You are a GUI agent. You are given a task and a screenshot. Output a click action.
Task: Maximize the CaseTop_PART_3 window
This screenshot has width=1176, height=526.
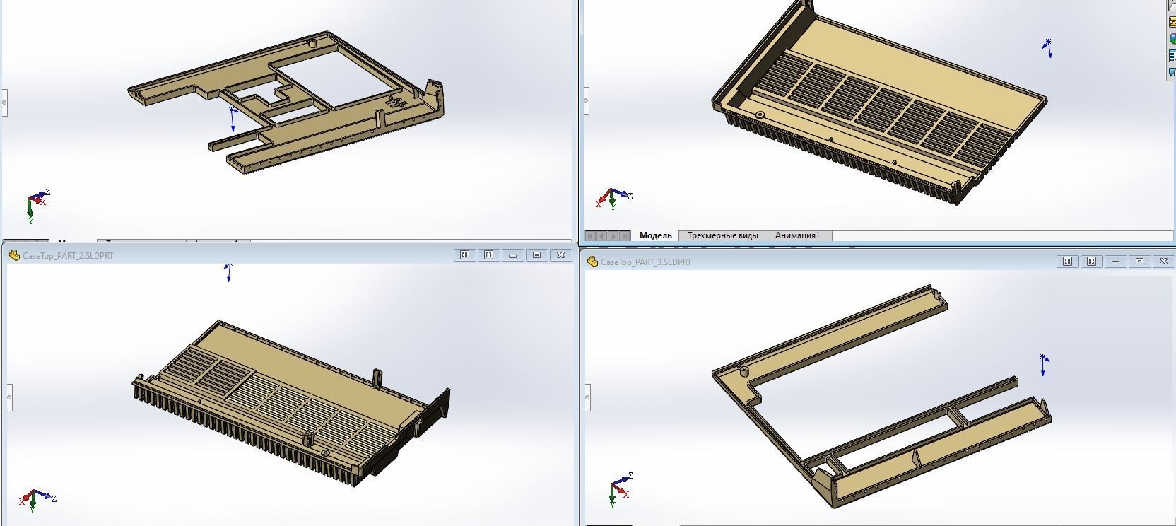point(1139,262)
